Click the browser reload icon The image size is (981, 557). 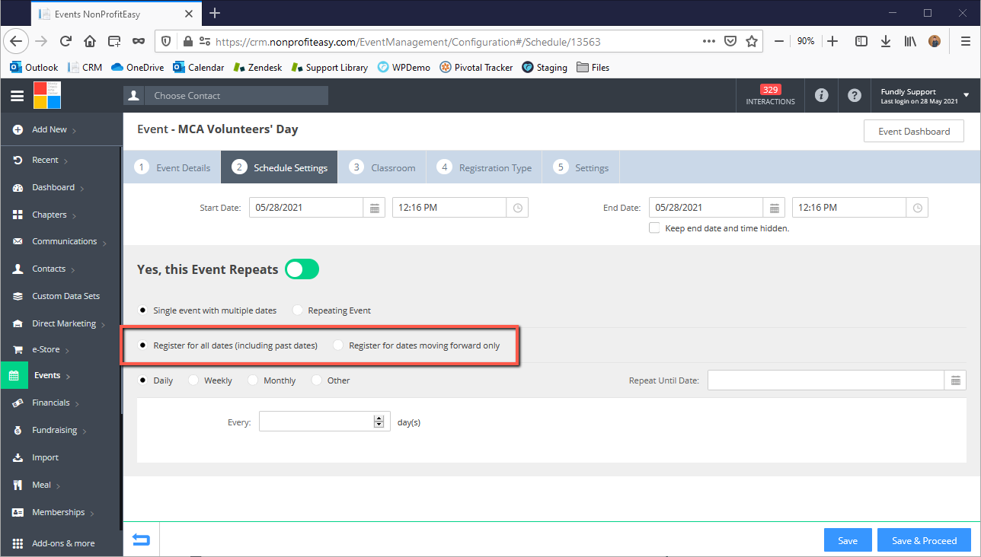click(x=66, y=42)
